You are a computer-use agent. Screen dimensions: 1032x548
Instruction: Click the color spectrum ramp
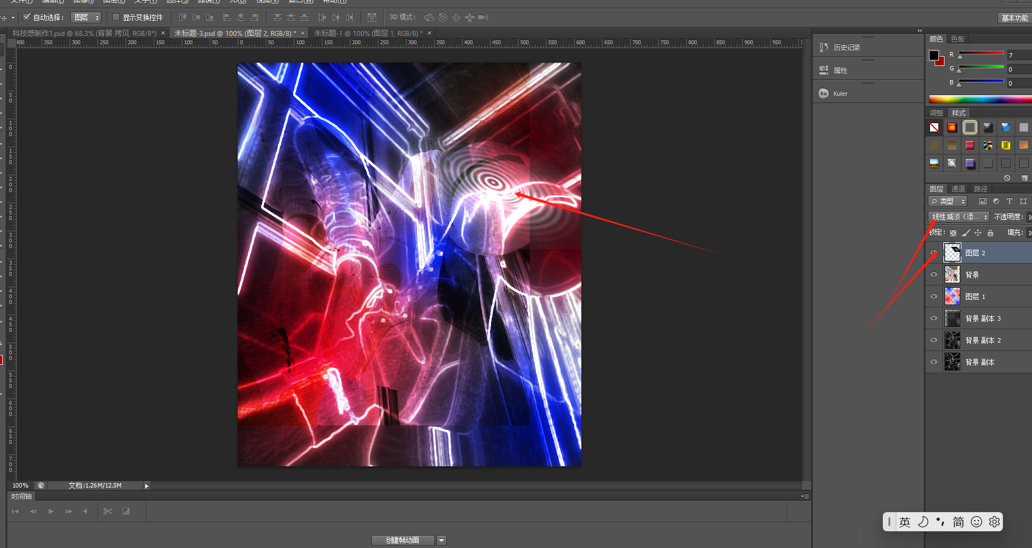[980, 100]
